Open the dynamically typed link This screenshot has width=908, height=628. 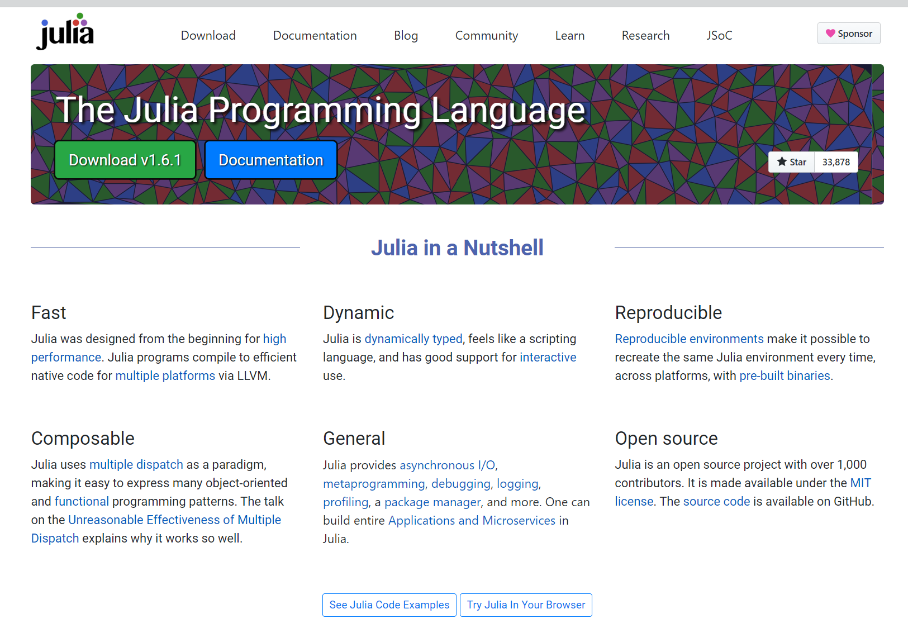pyautogui.click(x=413, y=339)
